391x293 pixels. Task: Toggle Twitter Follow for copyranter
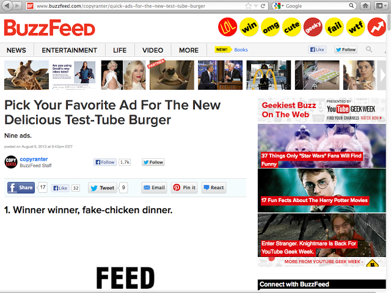(x=153, y=162)
